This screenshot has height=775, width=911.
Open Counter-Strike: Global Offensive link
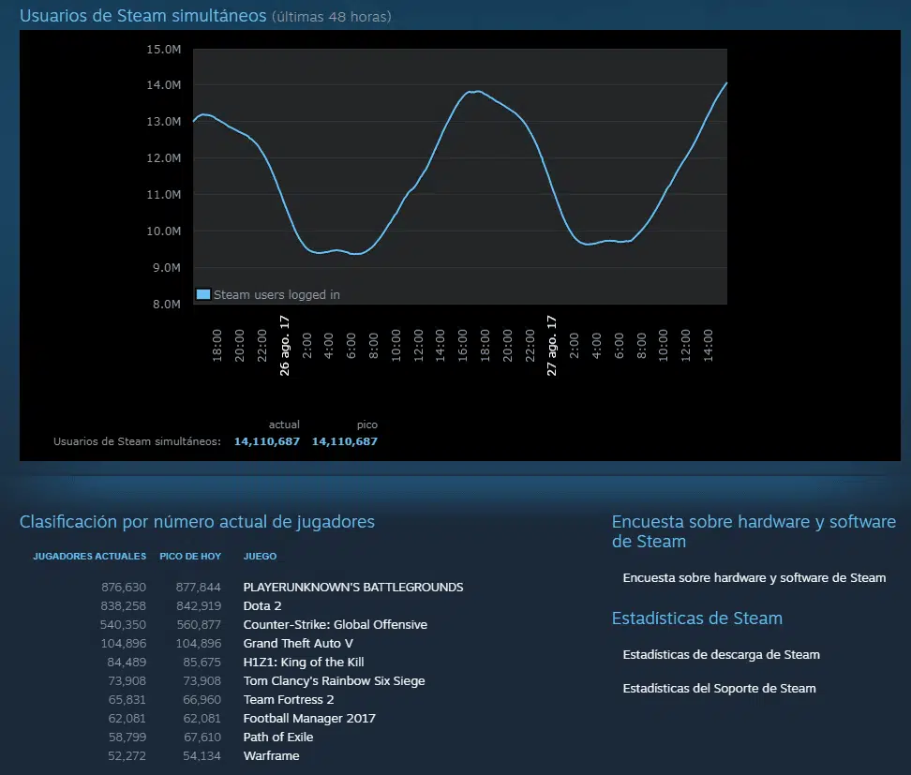pyautogui.click(x=336, y=624)
